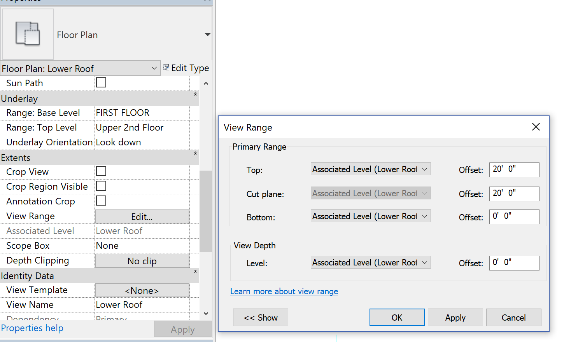The width and height of the screenshot is (564, 342).
Task: Enable the Annotation Crop checkbox
Action: pos(101,201)
